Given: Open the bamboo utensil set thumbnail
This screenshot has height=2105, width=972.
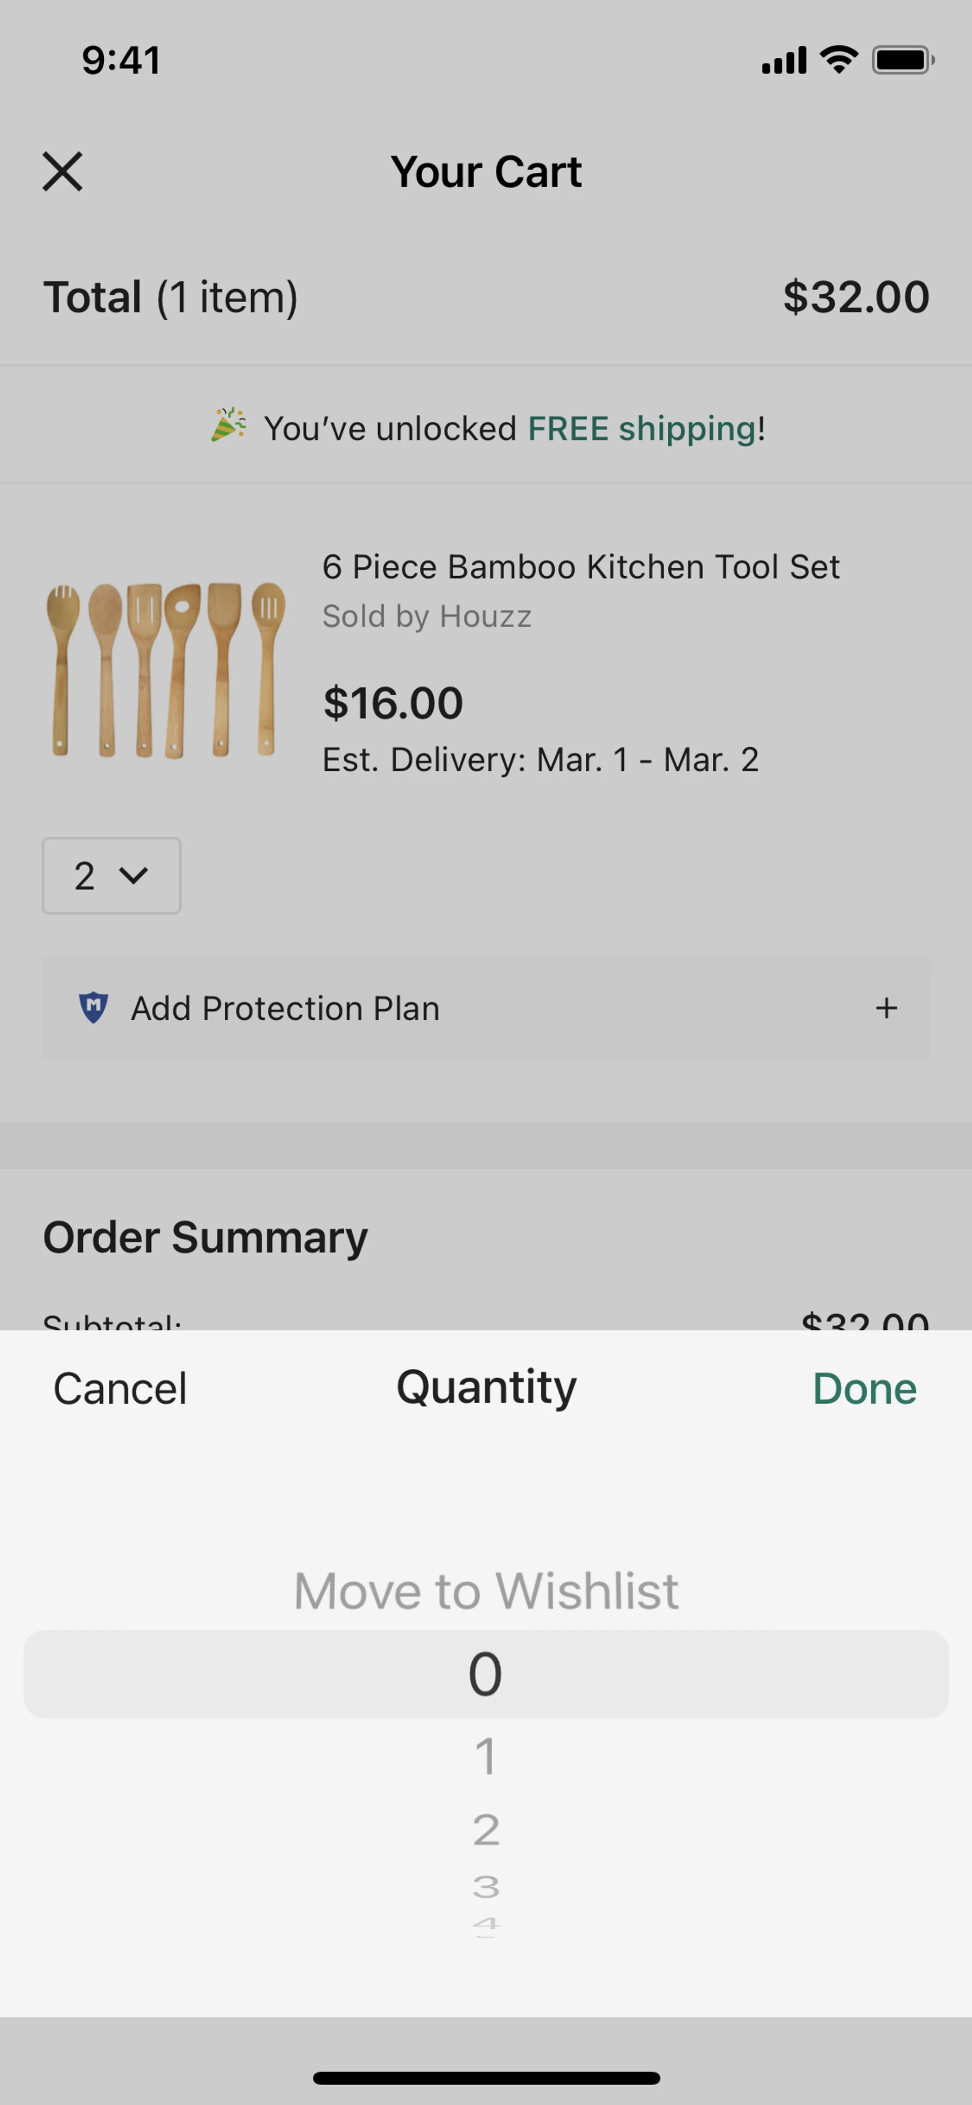Looking at the screenshot, I should (166, 669).
